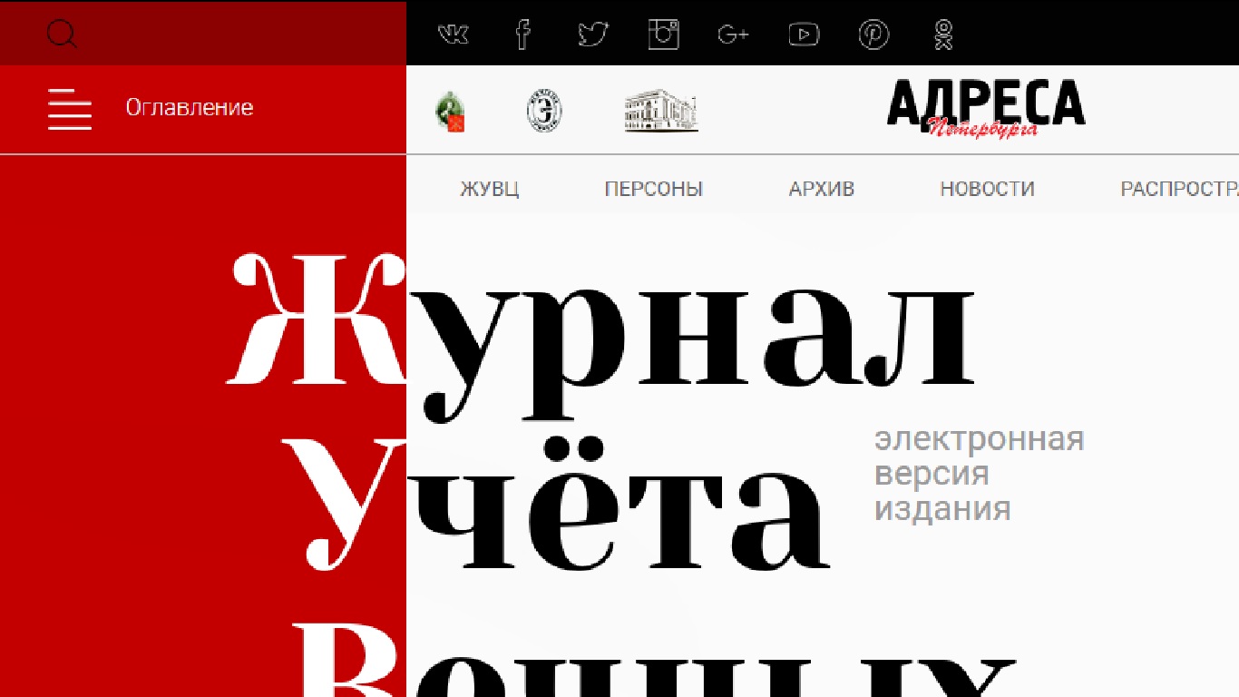The height and width of the screenshot is (697, 1239).
Task: Switch to the АРХИВ section
Action: pos(821,189)
